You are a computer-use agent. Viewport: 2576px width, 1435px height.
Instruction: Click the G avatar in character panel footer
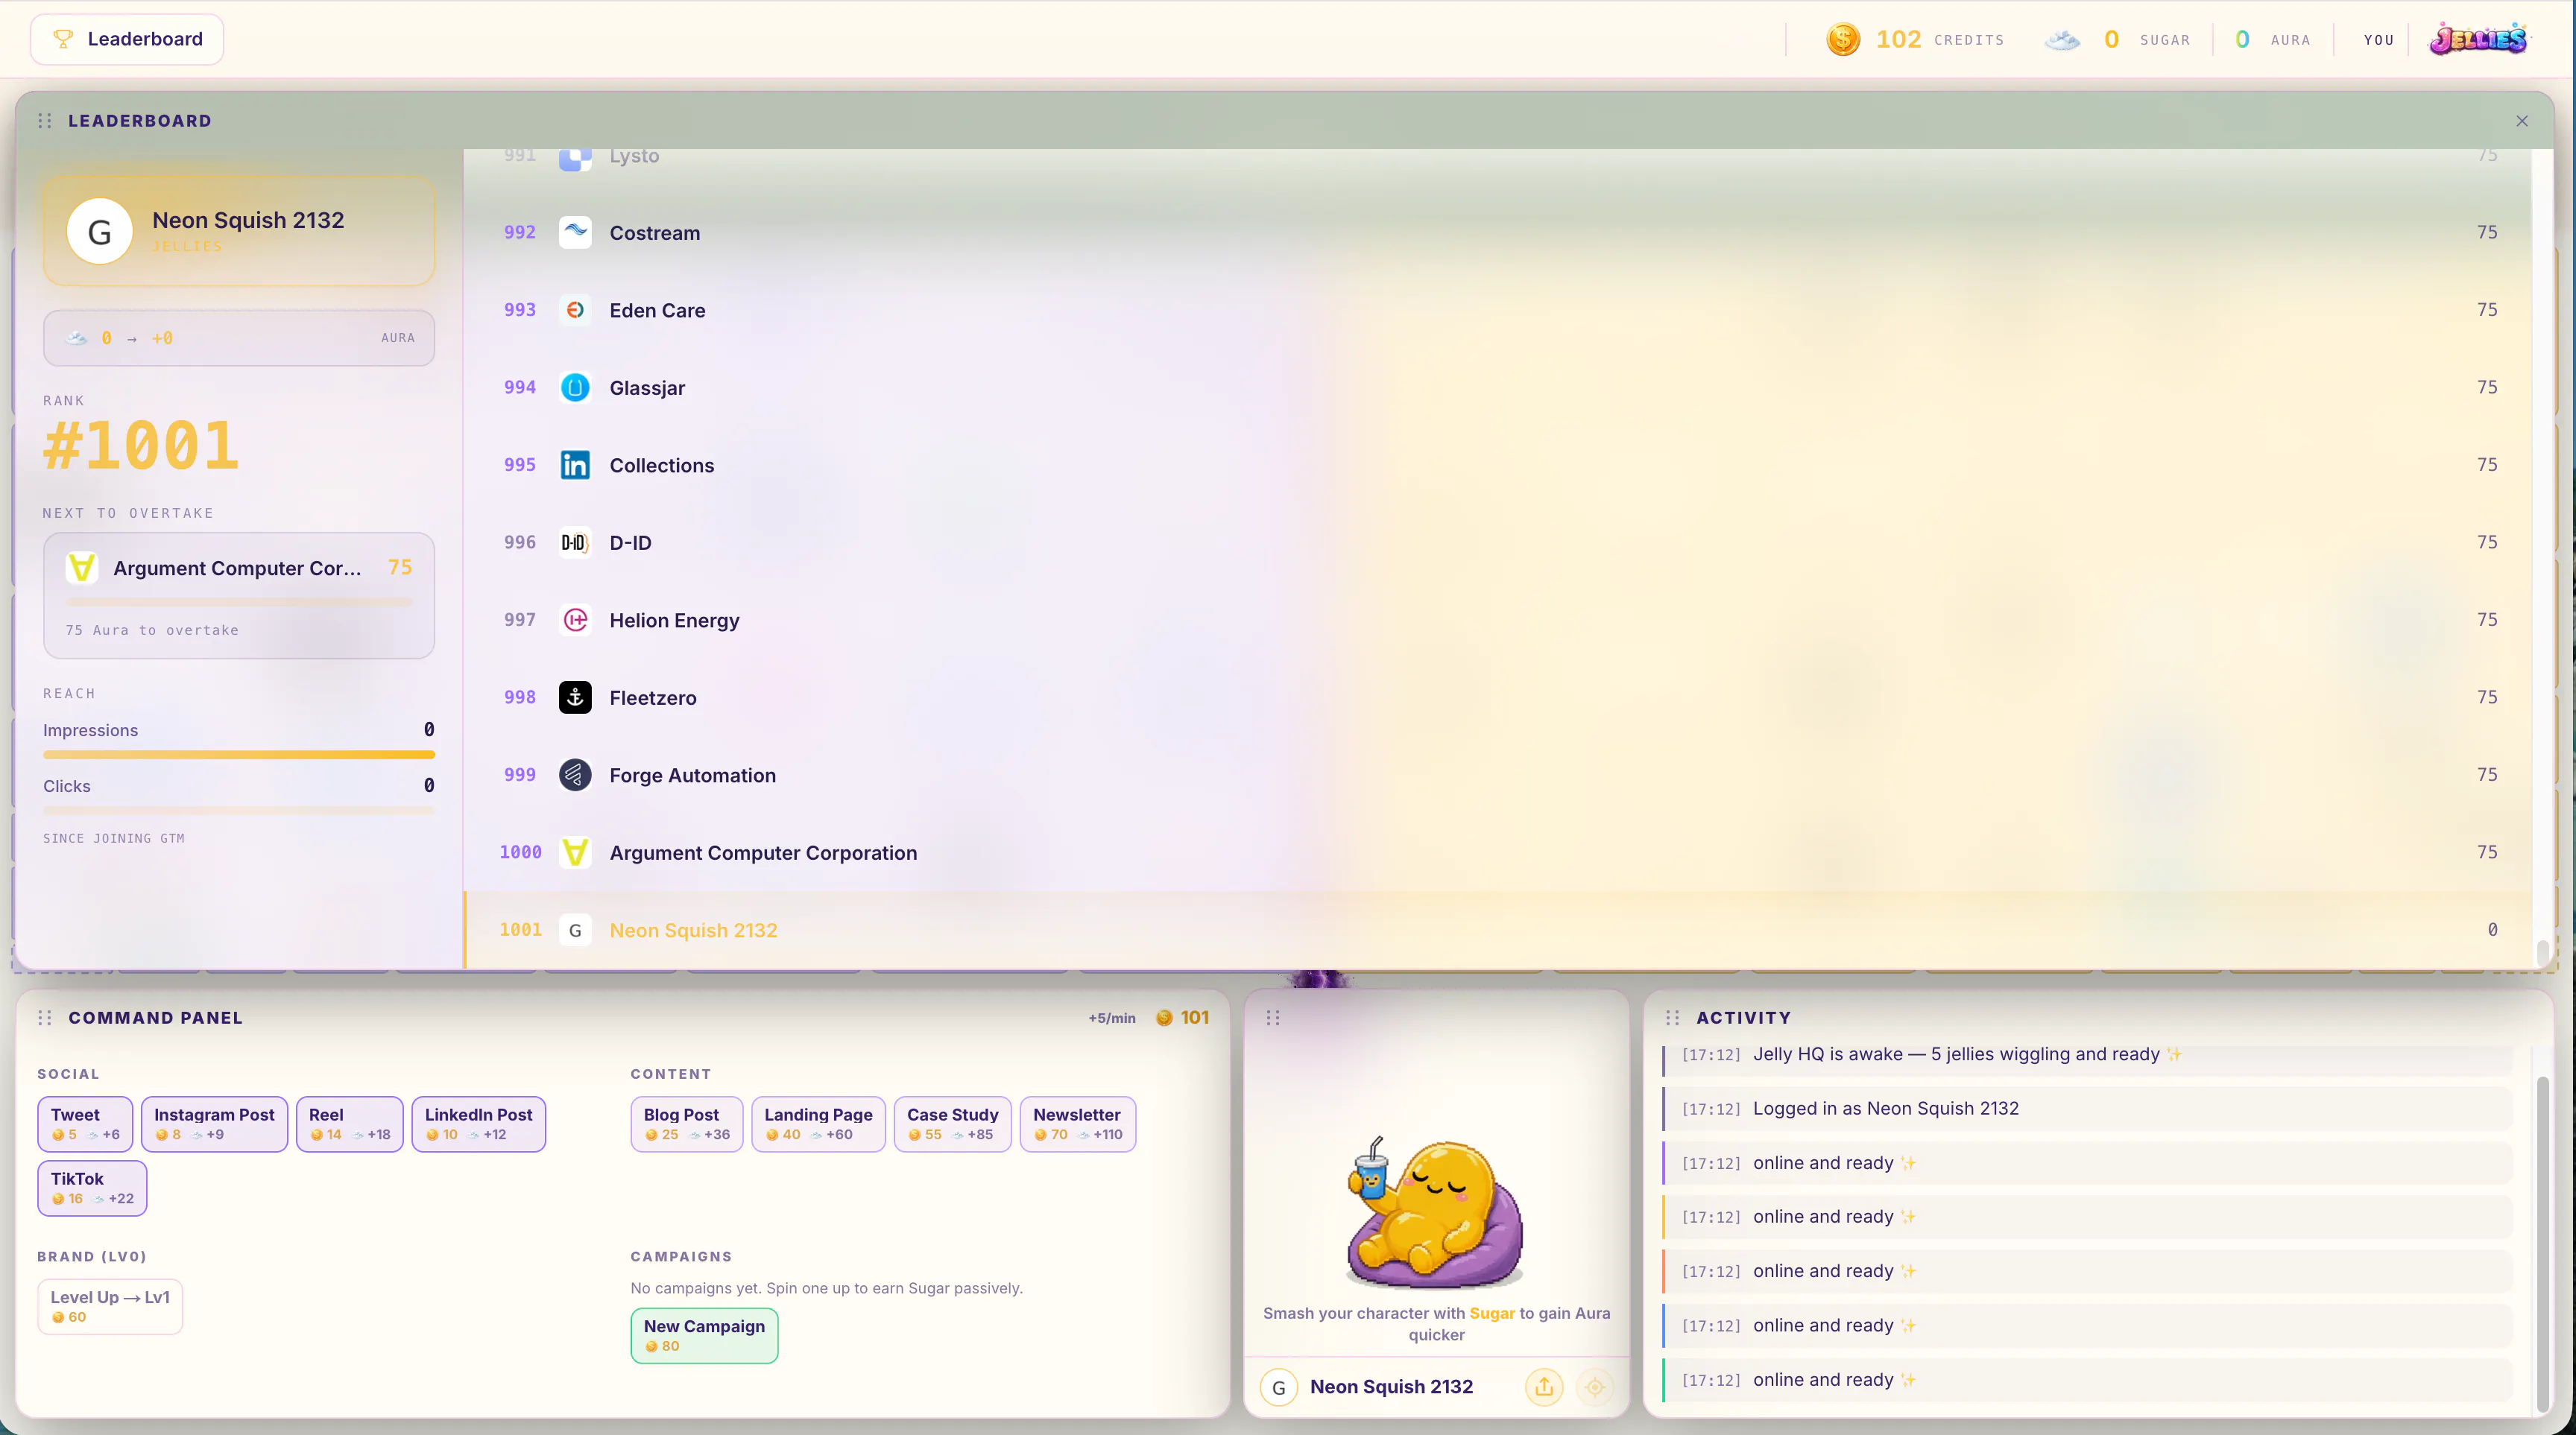tap(1279, 1387)
